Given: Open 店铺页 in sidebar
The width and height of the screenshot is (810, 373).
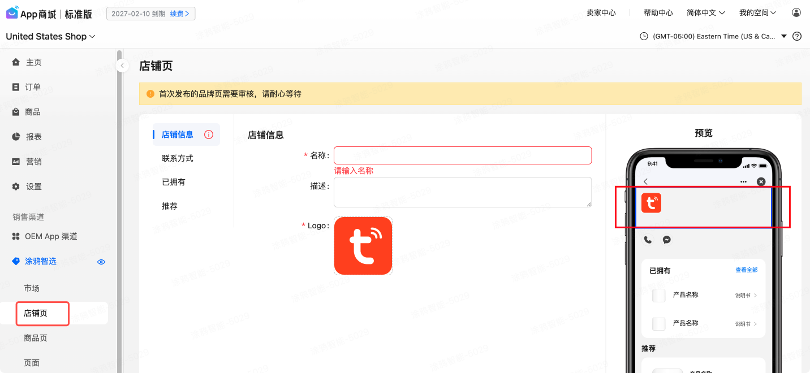Looking at the screenshot, I should coord(36,313).
